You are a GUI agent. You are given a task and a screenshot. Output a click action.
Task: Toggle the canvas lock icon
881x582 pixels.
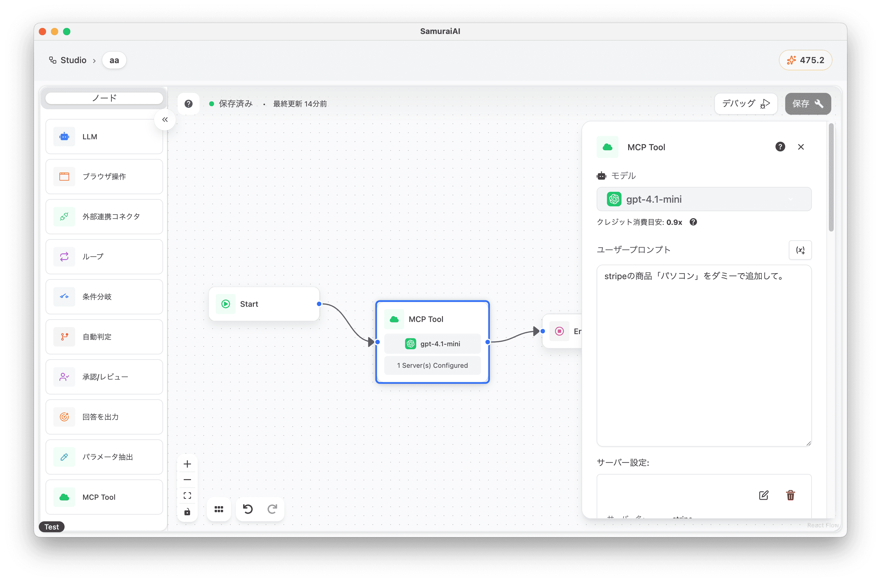click(x=187, y=512)
